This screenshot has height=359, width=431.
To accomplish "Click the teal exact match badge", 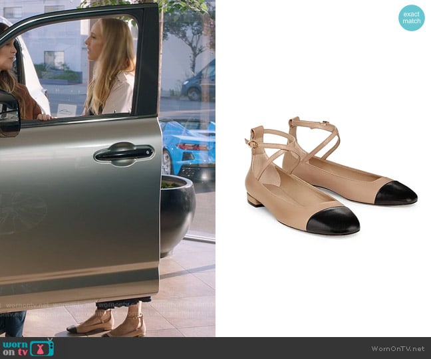I will pyautogui.click(x=411, y=17).
